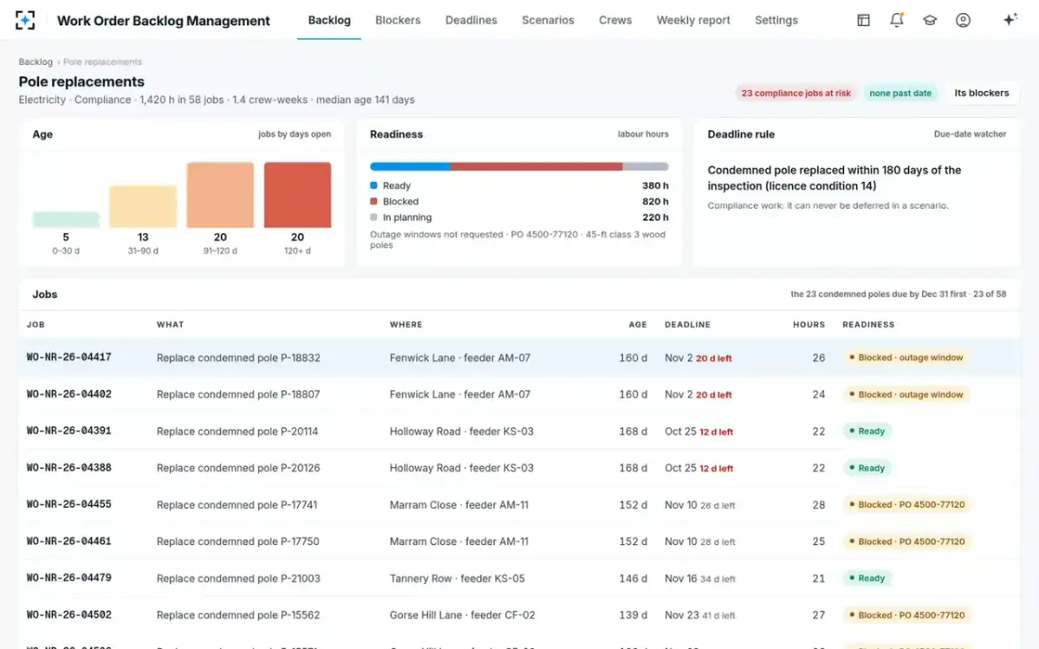
Task: Click Ready badge for WO-NR-26-04388
Action: point(868,468)
